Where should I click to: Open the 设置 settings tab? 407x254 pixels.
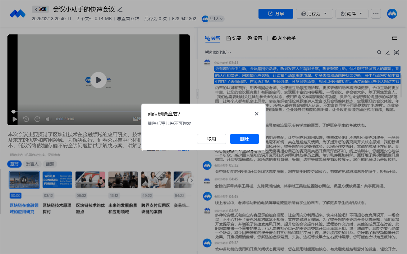pos(255,38)
